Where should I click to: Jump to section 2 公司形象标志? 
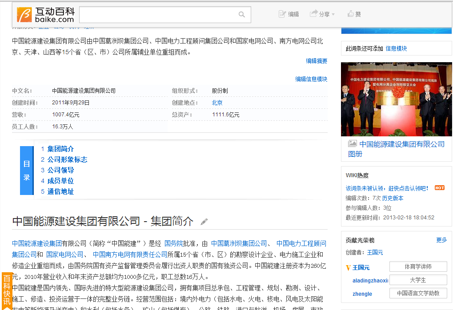click(x=67, y=159)
